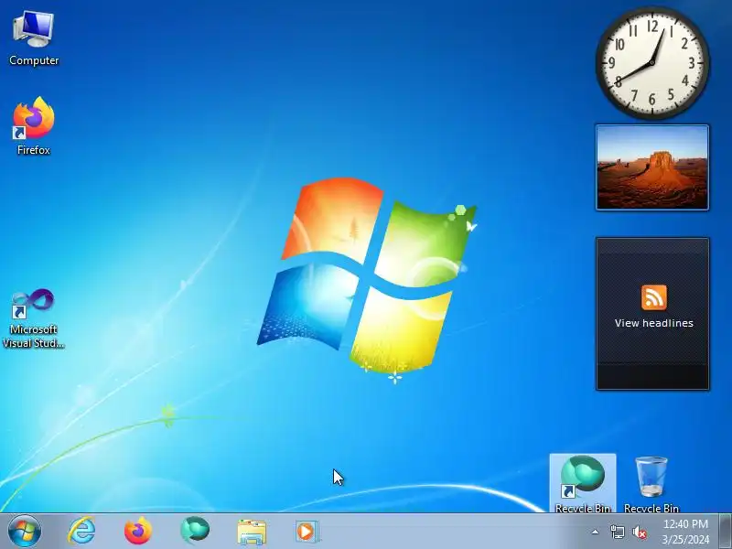
Task: Select the Recycle Bin trash can icon
Action: click(x=651, y=485)
